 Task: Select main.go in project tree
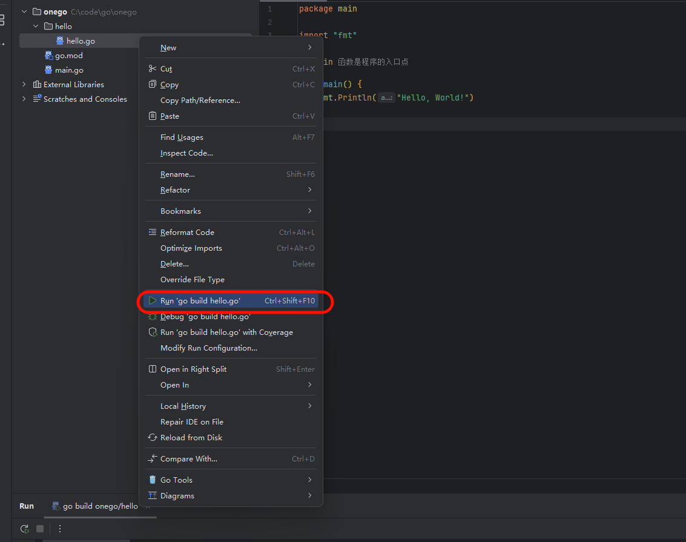[x=69, y=70]
